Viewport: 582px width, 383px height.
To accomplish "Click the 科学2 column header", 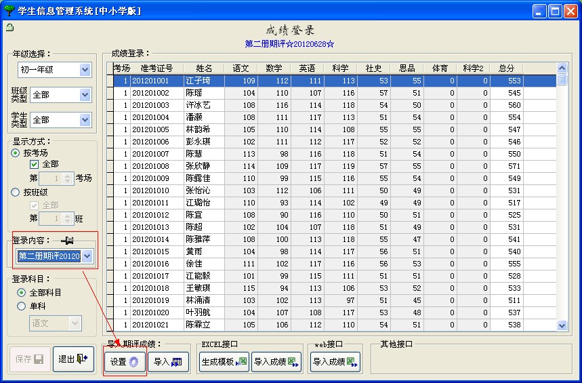I will tap(473, 68).
